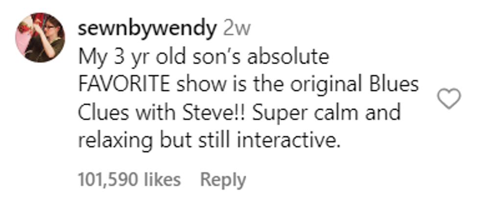The image size is (480, 213).
Task: Like the comment with the heart icon
Action: tap(448, 99)
